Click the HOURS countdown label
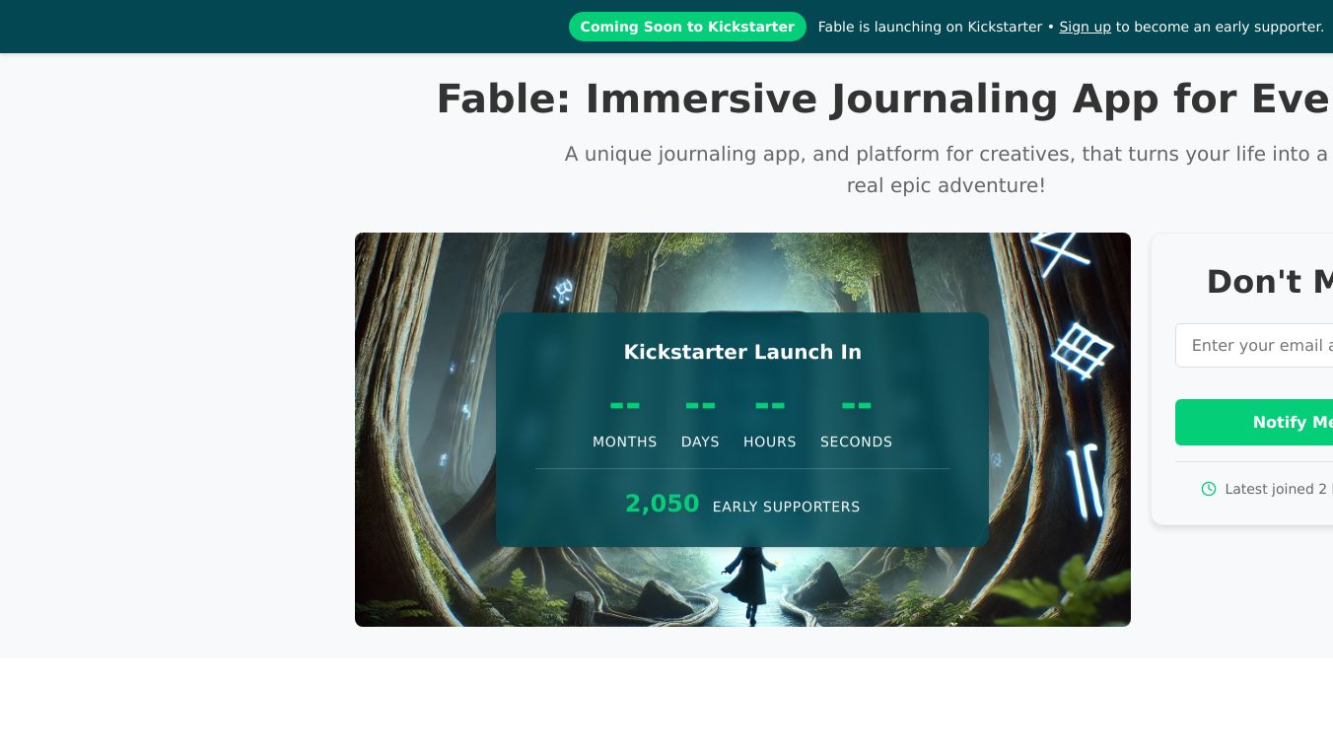 770,442
